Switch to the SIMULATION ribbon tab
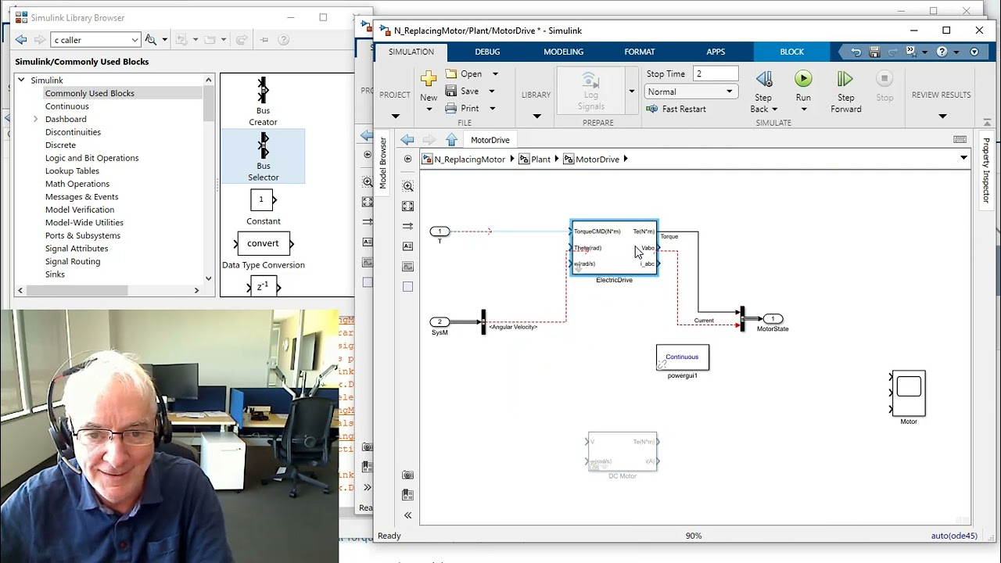Screen dimensions: 1001x563 (x=411, y=52)
